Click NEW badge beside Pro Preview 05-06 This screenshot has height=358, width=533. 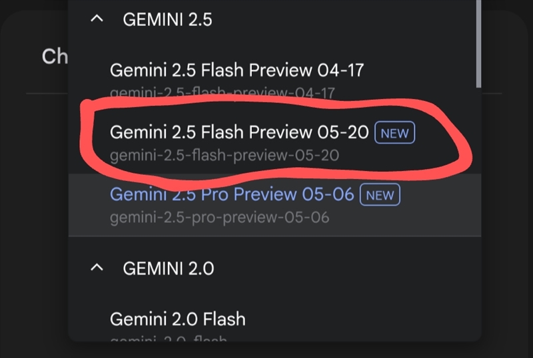coord(380,196)
